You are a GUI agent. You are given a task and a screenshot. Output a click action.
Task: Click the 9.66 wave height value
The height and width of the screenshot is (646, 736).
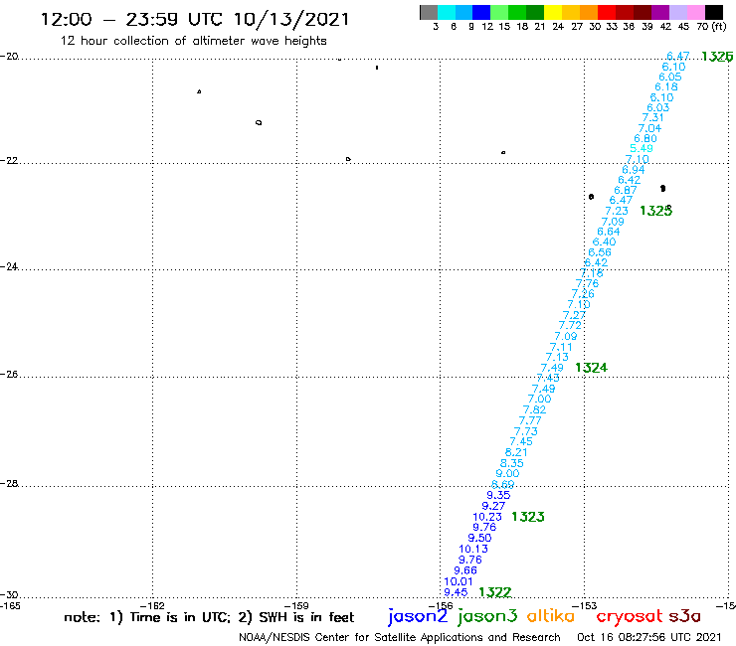pos(465,570)
